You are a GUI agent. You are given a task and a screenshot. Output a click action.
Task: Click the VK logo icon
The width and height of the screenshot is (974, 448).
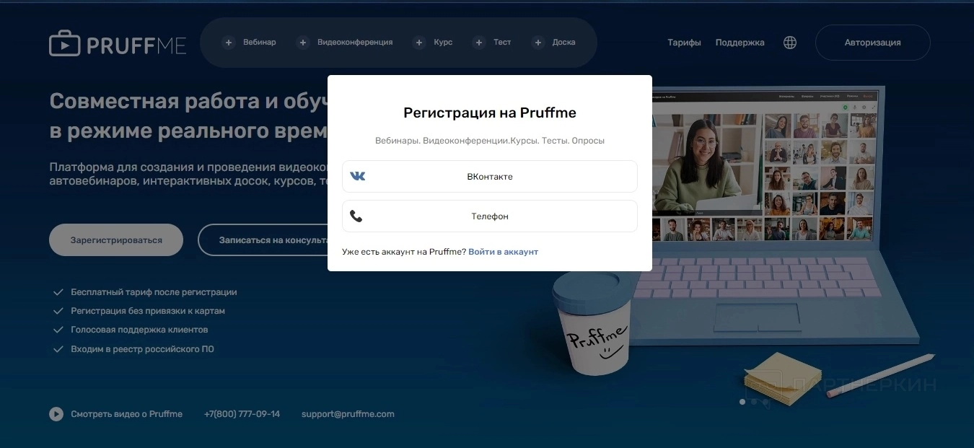point(357,176)
